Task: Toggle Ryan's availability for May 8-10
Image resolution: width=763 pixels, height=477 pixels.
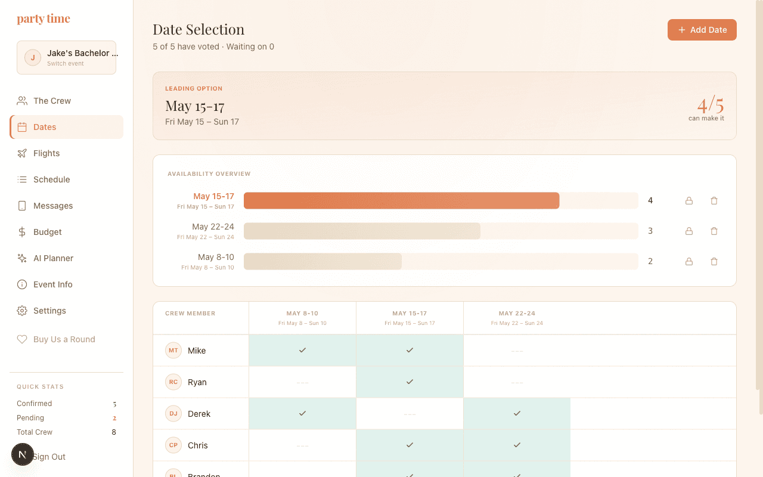Action: (302, 382)
